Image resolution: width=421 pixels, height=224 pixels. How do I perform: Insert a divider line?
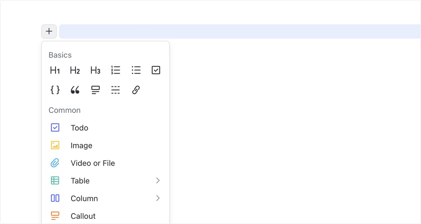115,90
